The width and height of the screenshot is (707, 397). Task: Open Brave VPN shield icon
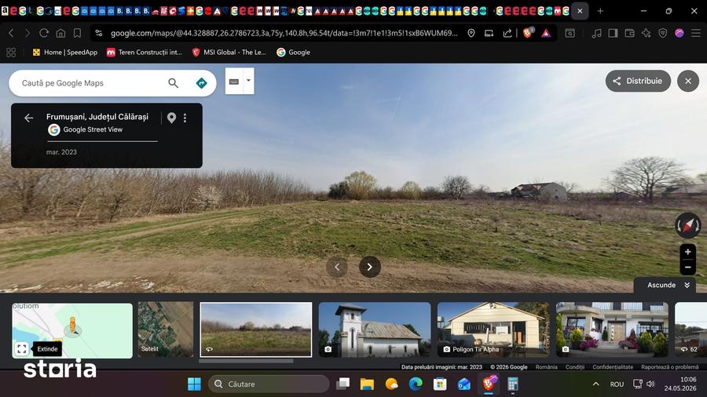click(663, 33)
